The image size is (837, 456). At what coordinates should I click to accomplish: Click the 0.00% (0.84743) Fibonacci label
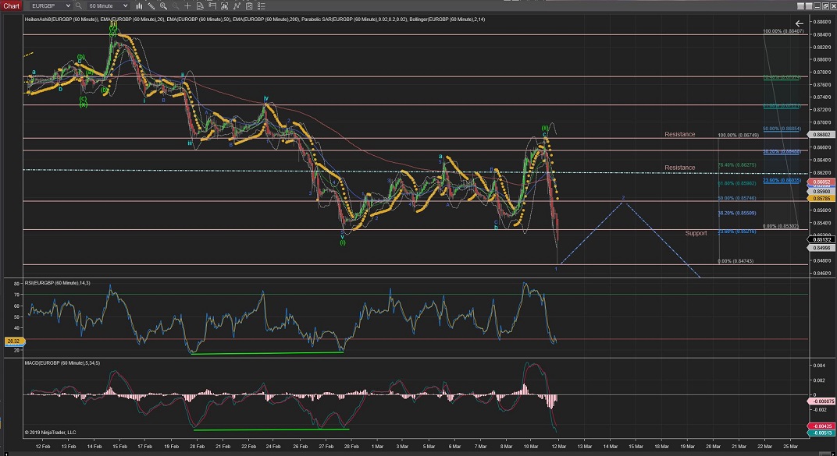[735, 261]
